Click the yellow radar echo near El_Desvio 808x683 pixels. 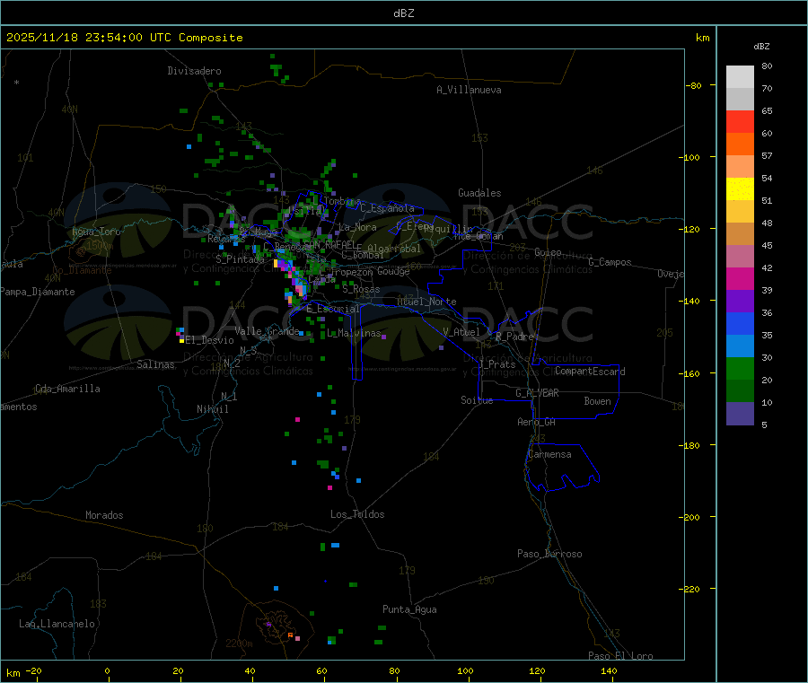(181, 341)
